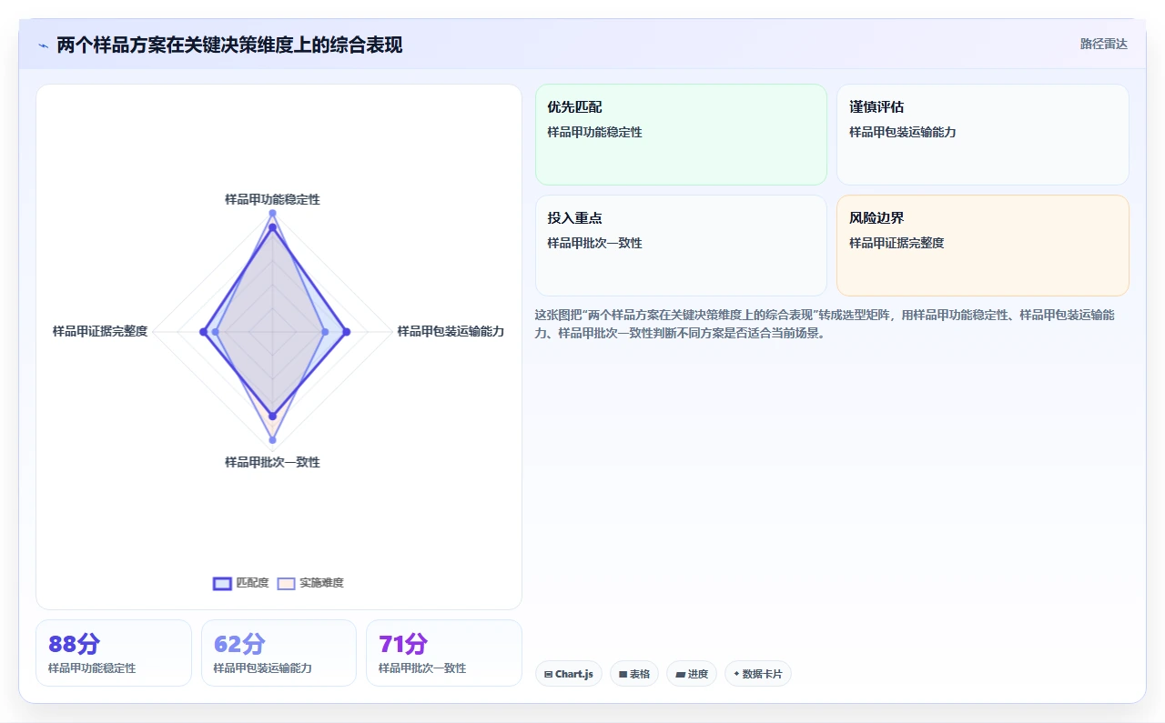Click 样品甲包装运输能力 text in the 谨慎评估 card
The height and width of the screenshot is (723, 1165).
tap(903, 132)
